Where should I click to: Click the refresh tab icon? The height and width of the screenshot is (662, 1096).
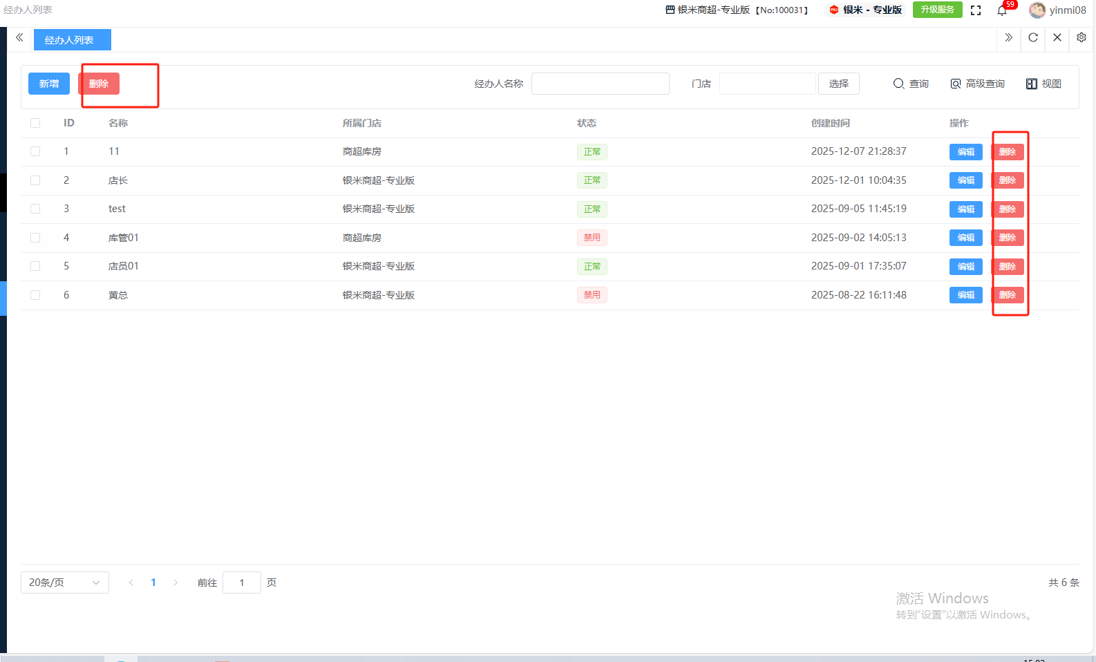1033,38
